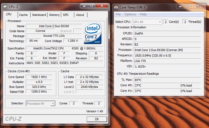
Task: Click the Threads count field in CPU-Z
Action: 99,103
